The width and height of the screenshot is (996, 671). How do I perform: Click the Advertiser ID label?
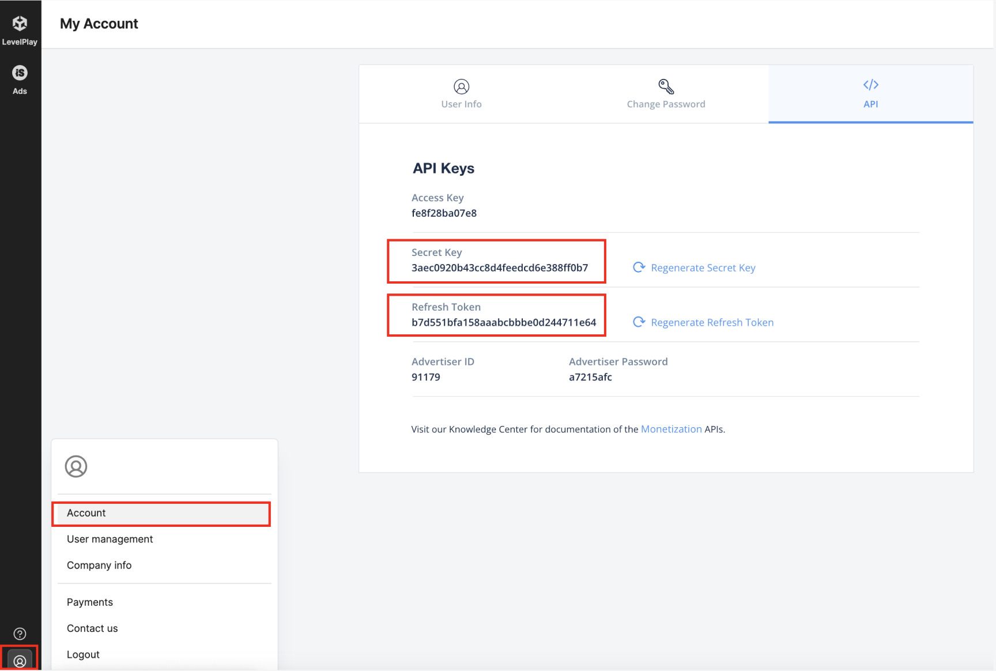coord(443,362)
